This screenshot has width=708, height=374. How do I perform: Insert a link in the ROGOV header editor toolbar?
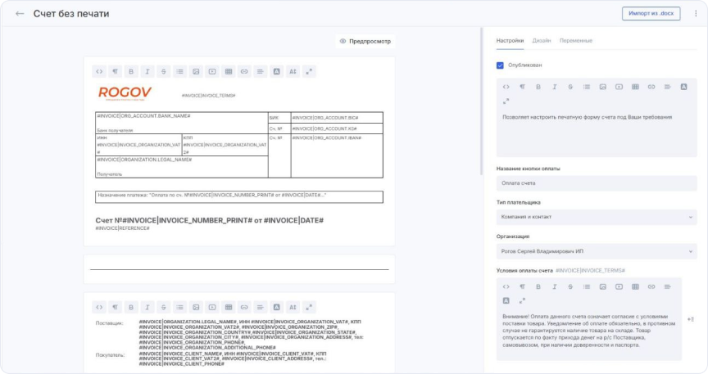(244, 71)
